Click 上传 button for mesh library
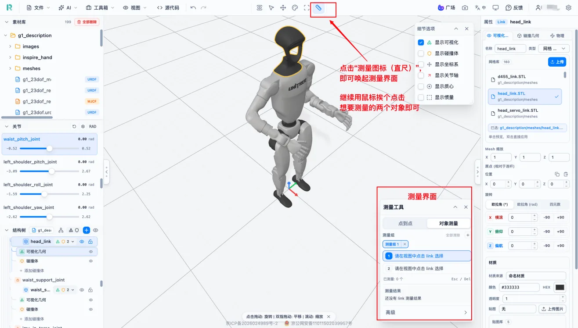Viewport: 578px width, 328px height. 557,62
